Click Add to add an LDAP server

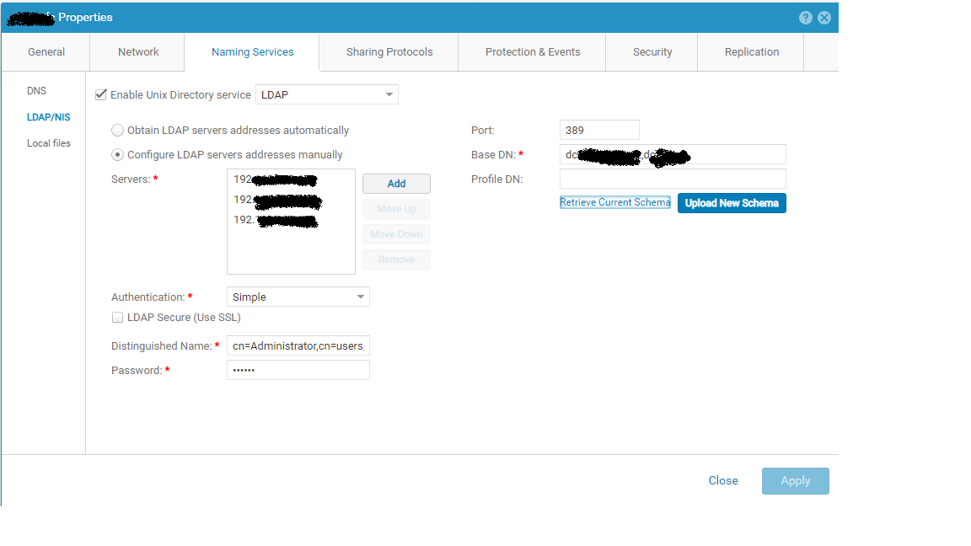(396, 183)
